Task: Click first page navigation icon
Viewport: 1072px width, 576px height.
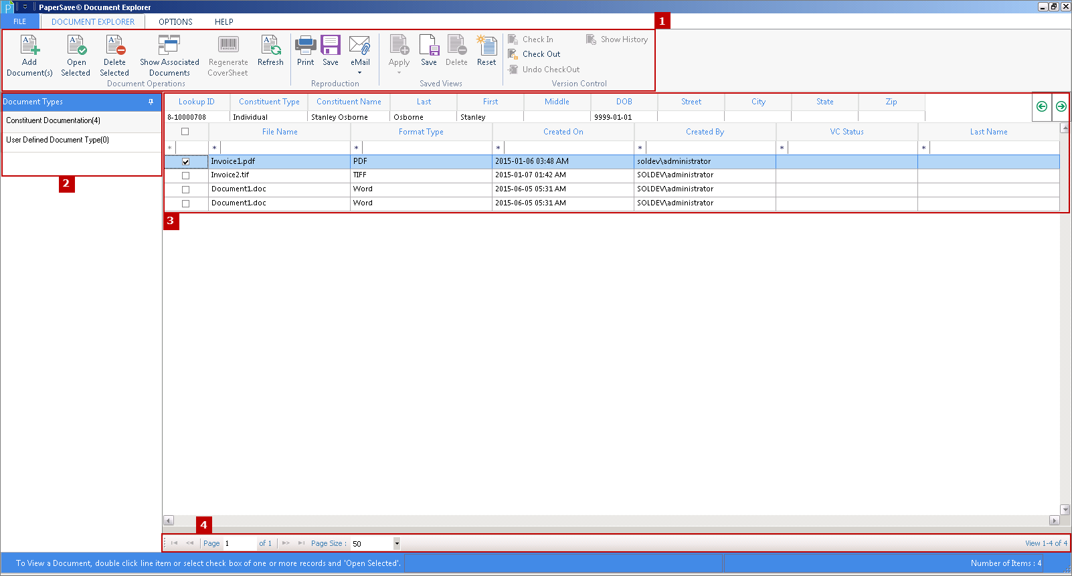Action: pos(174,543)
